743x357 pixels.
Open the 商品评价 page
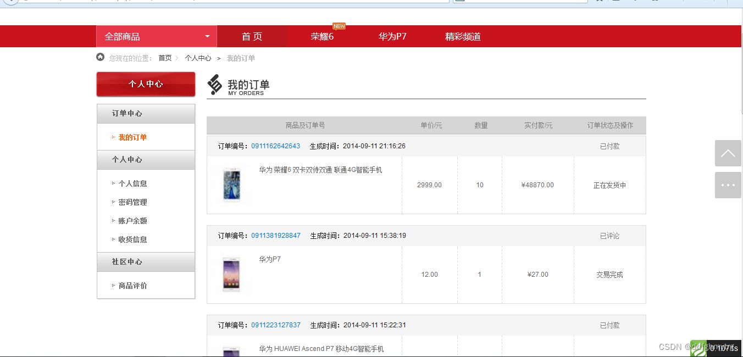tap(134, 285)
